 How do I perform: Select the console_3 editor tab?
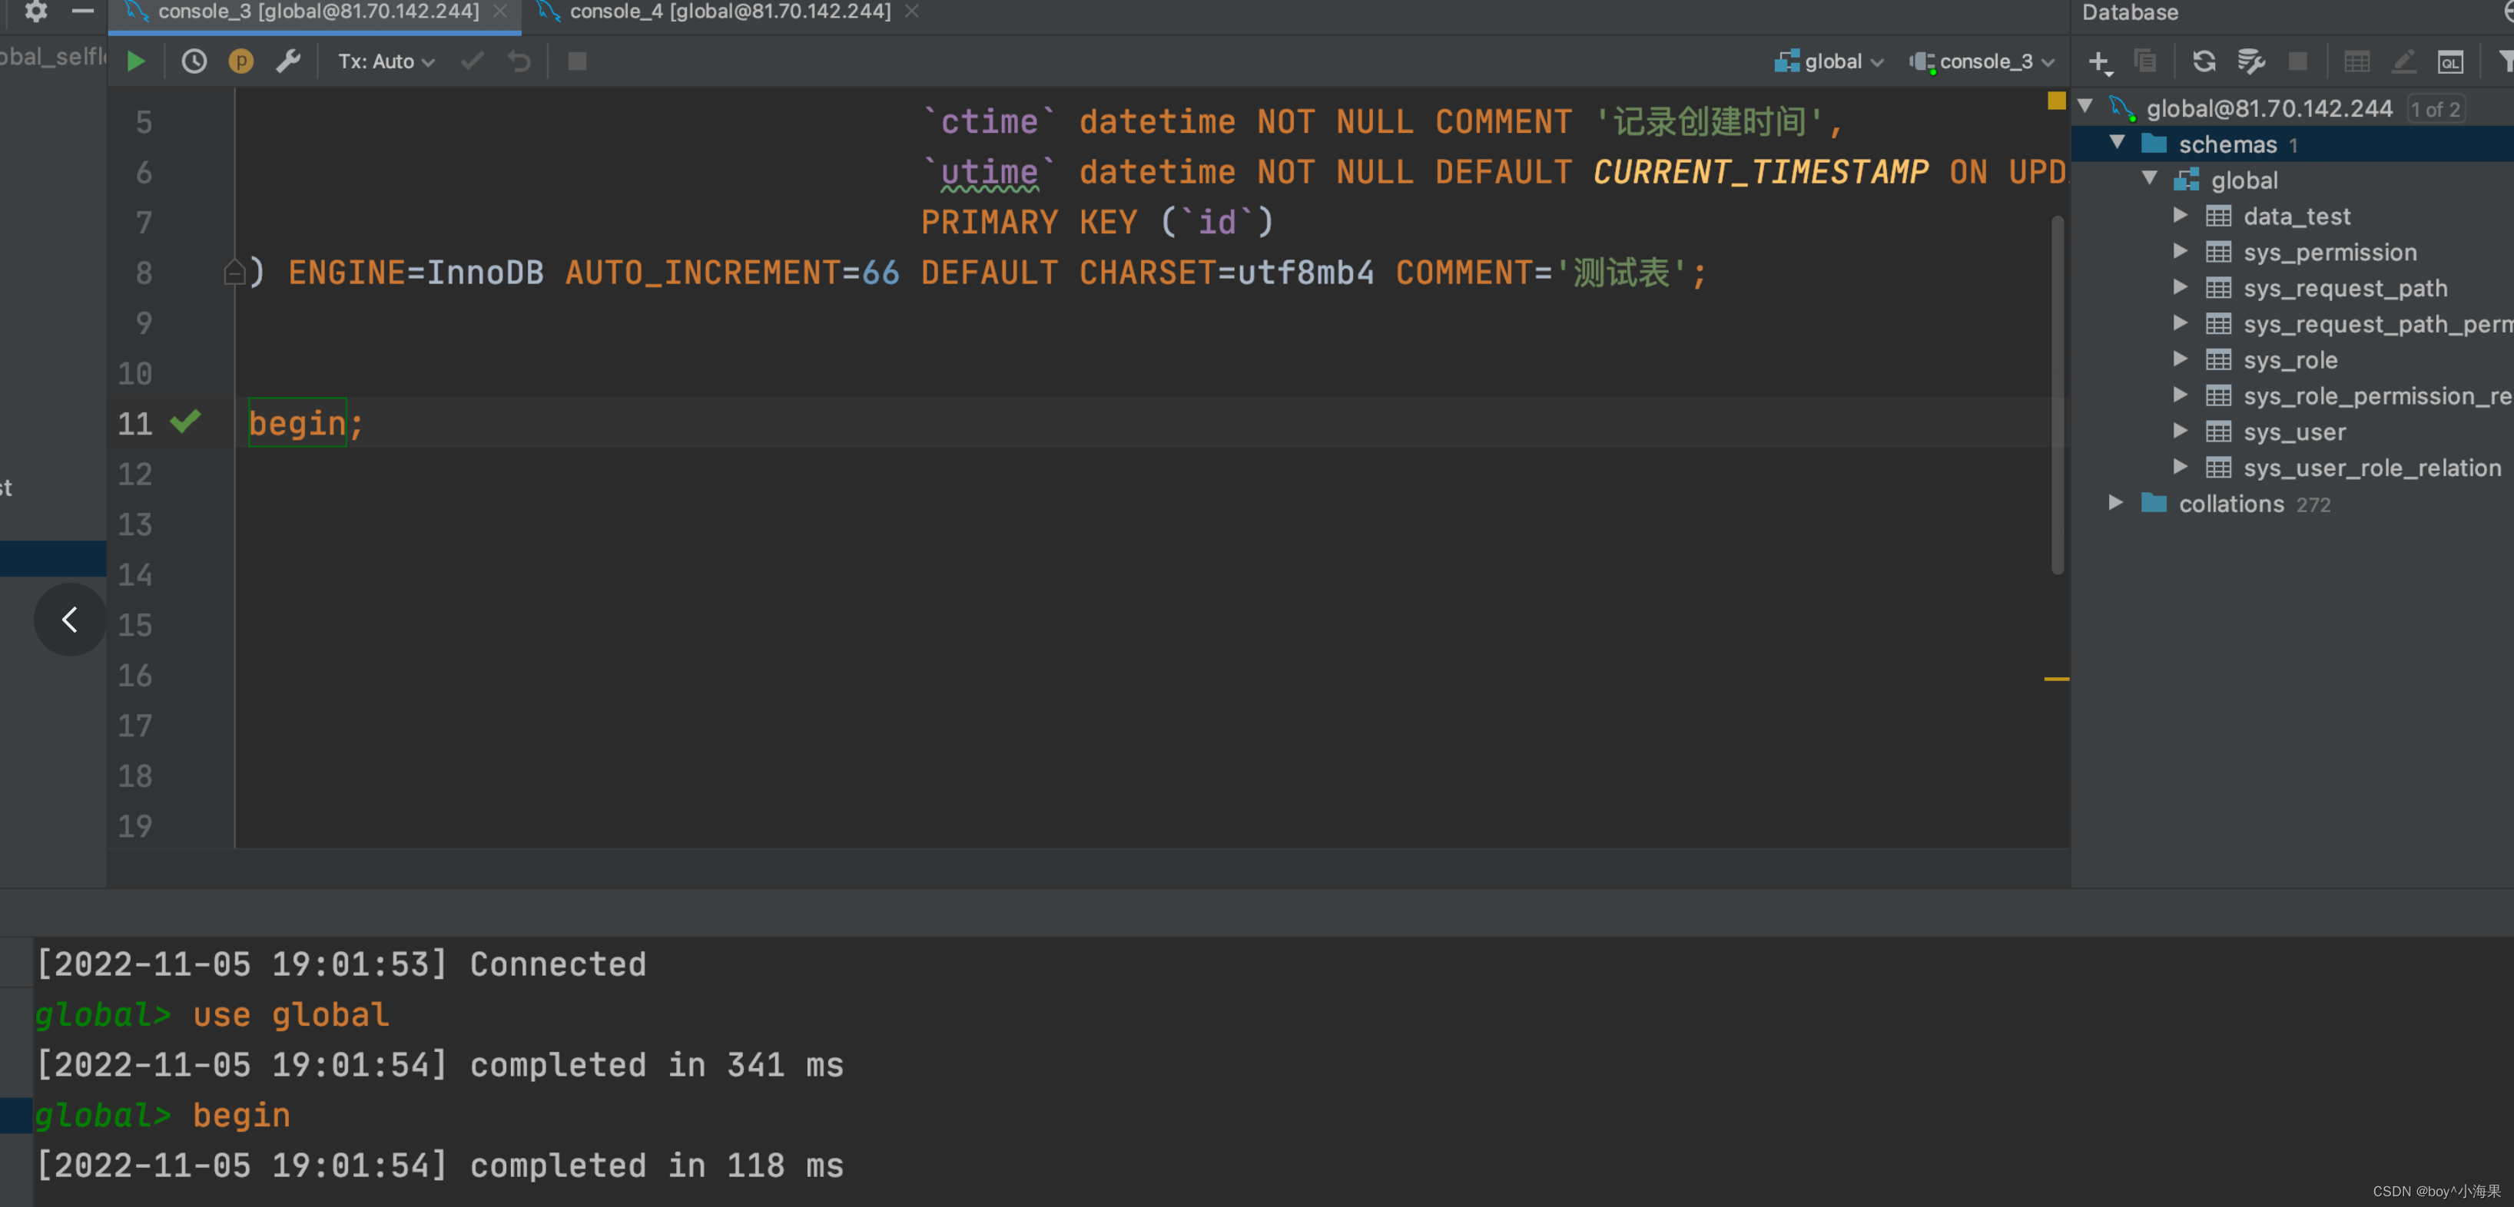tap(317, 12)
